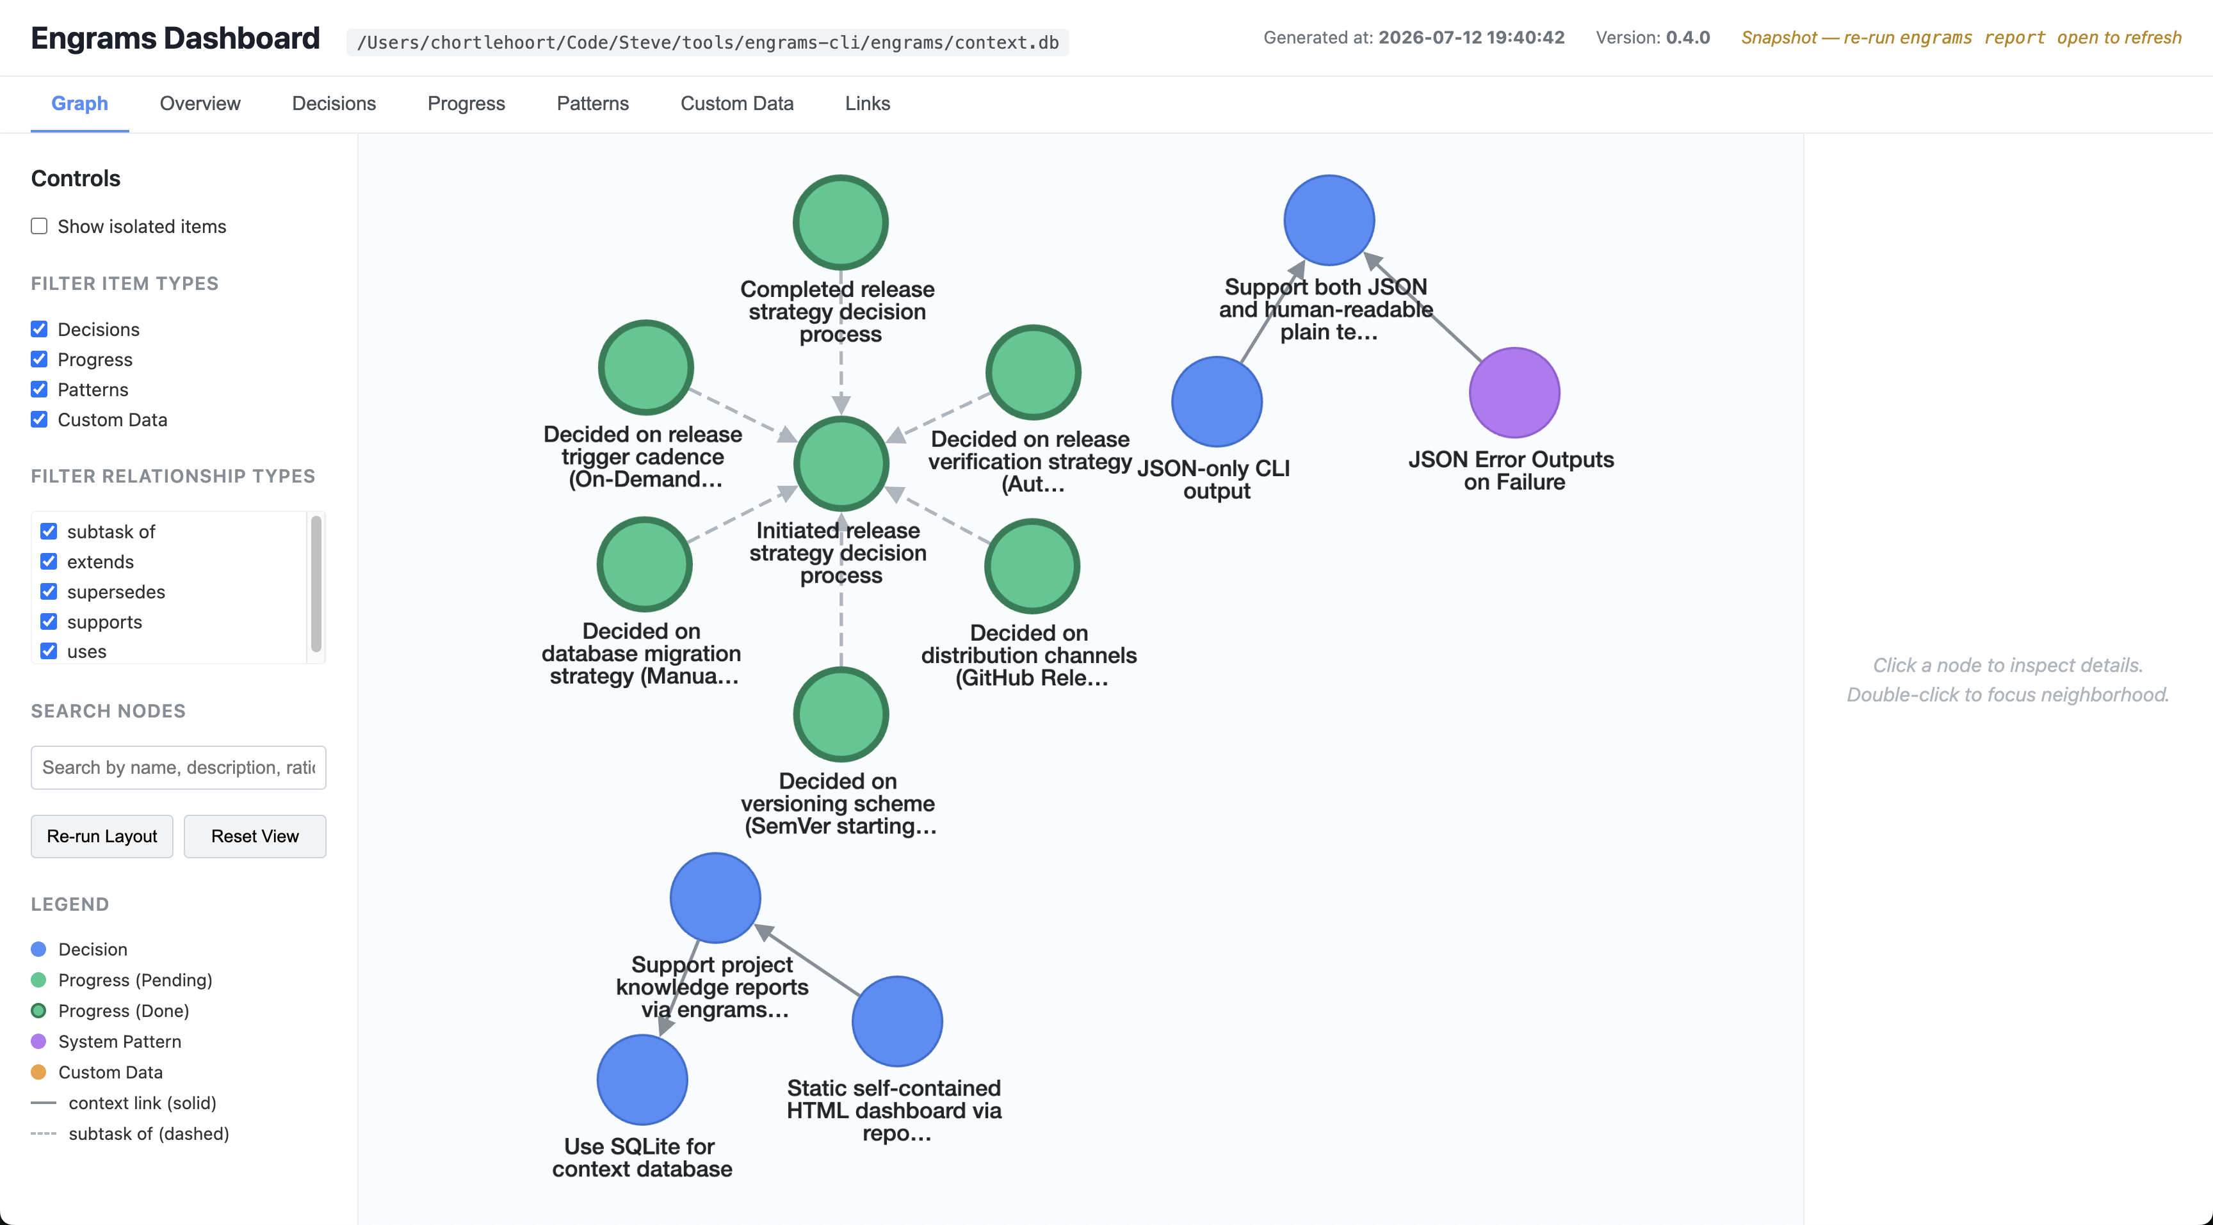This screenshot has height=1225, width=2213.
Task: Select the Decided on distribution channels node
Action: (x=1032, y=566)
